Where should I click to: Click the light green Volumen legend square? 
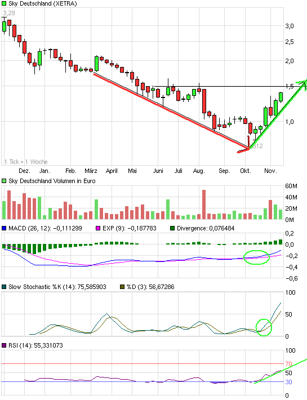4,181
